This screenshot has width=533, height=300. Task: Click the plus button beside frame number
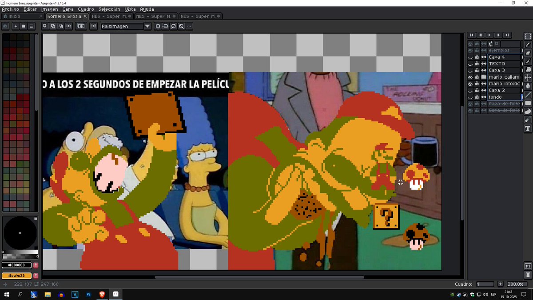tap(501, 284)
